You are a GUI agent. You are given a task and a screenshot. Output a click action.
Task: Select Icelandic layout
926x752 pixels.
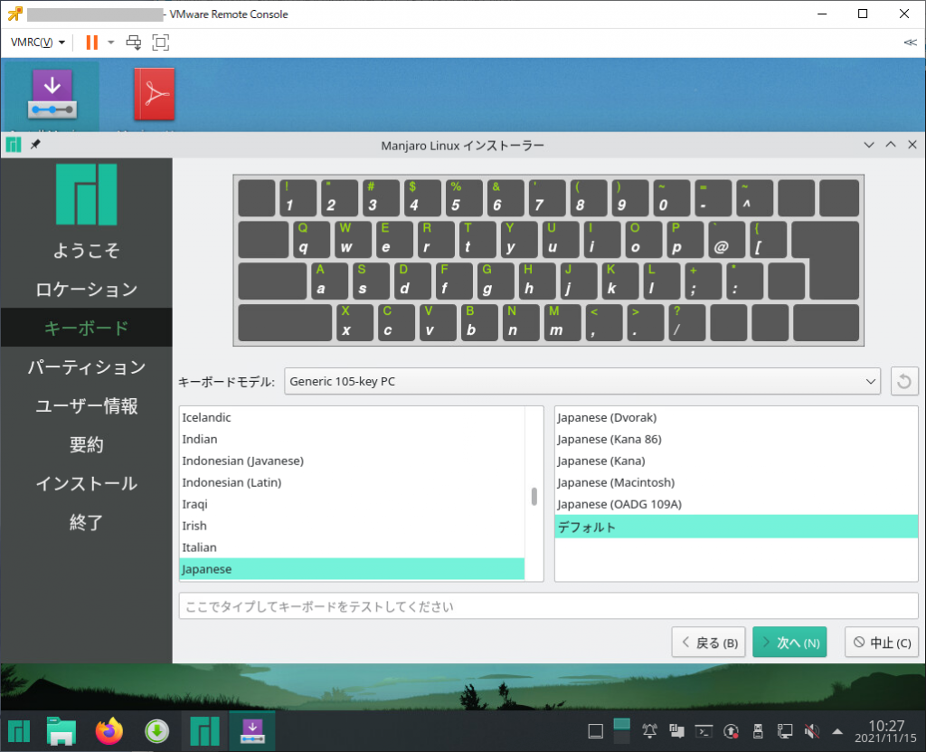[x=352, y=417]
